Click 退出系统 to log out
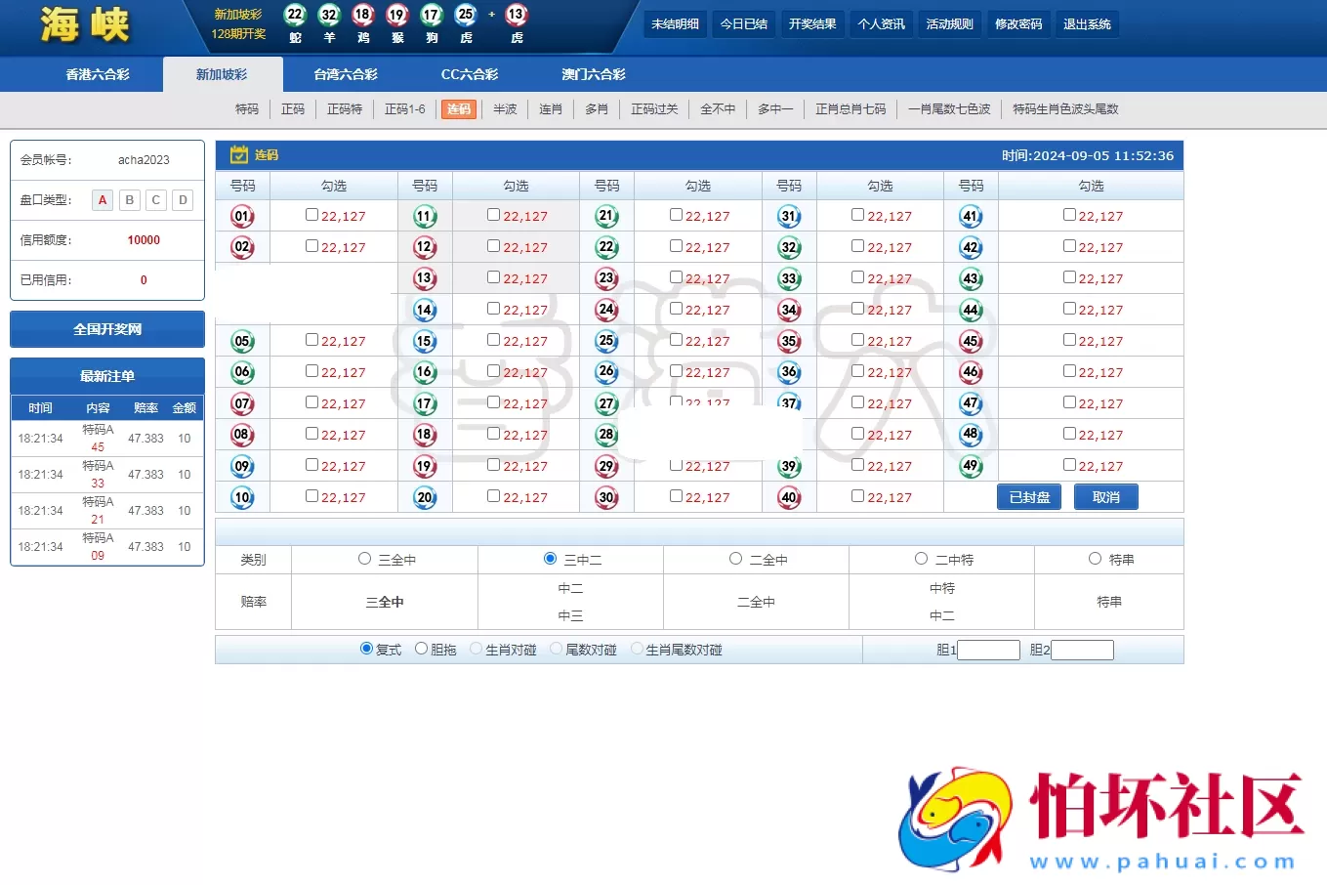Image resolution: width=1327 pixels, height=885 pixels. coord(1087,23)
